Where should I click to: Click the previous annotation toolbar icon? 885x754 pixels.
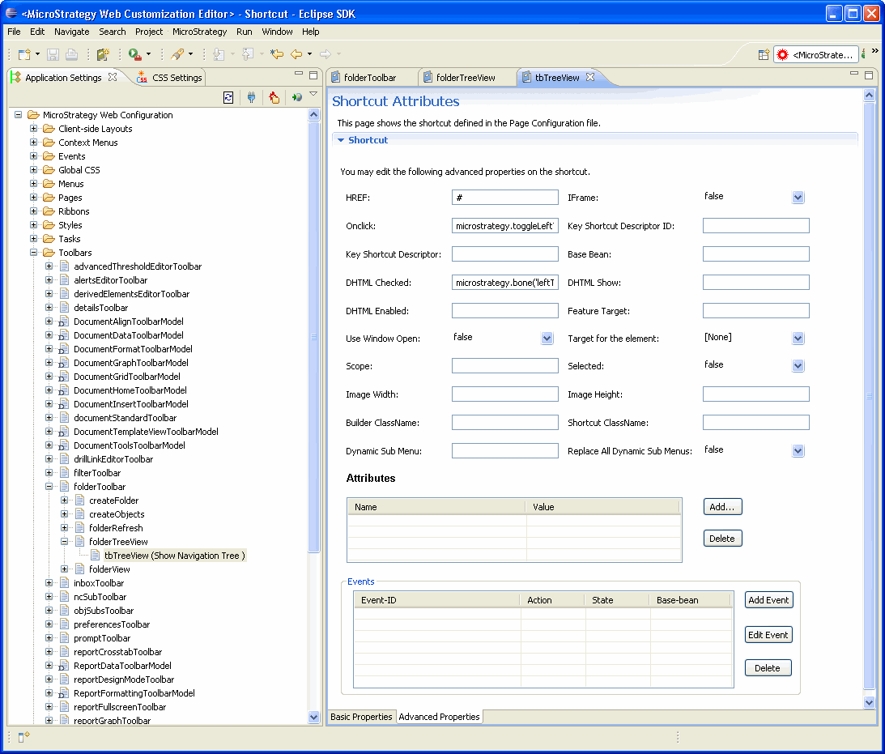[x=248, y=54]
